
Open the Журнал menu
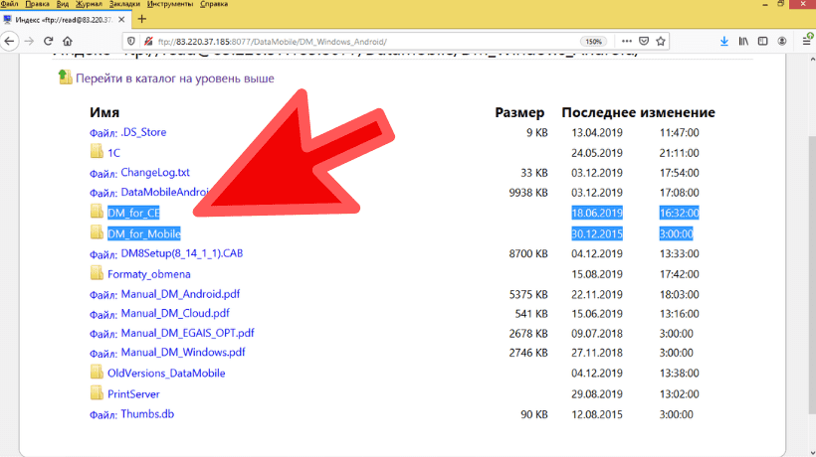[89, 4]
